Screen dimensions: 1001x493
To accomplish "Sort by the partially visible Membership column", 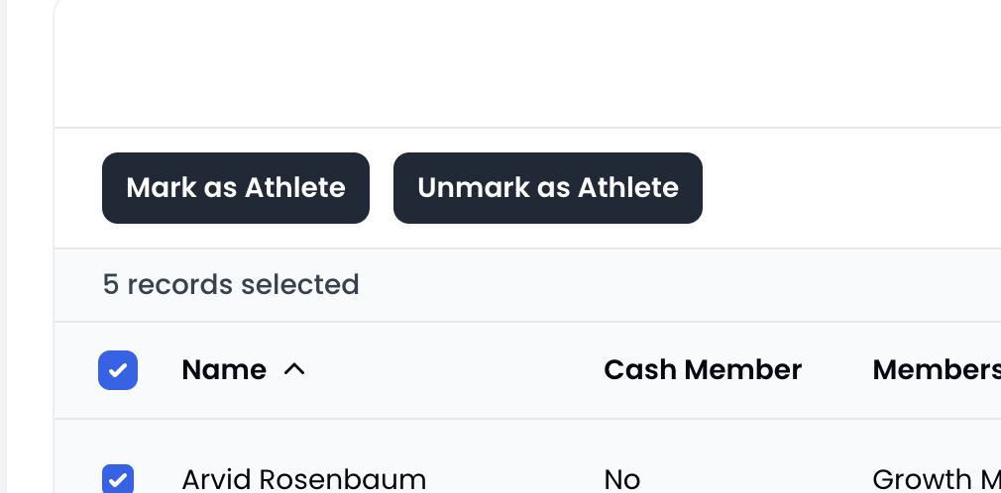I will pyautogui.click(x=937, y=370).
